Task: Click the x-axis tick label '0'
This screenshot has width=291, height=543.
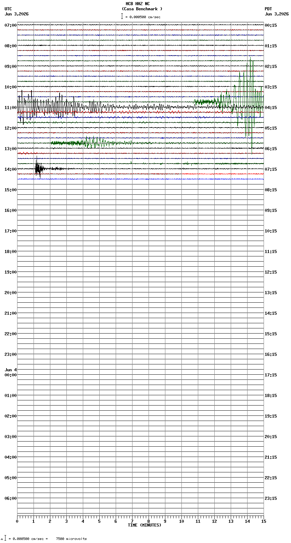Action: coord(17,521)
